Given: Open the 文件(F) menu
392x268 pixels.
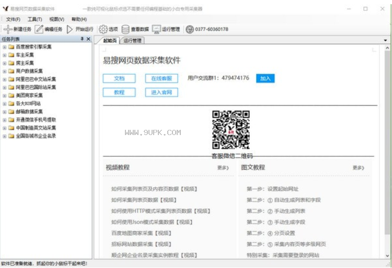Looking at the screenshot, I should [13, 19].
